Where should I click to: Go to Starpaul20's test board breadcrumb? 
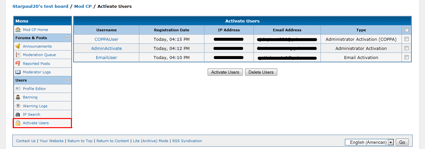[40, 6]
